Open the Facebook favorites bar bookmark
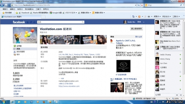The width and height of the screenshot is (185, 104). click(24, 13)
